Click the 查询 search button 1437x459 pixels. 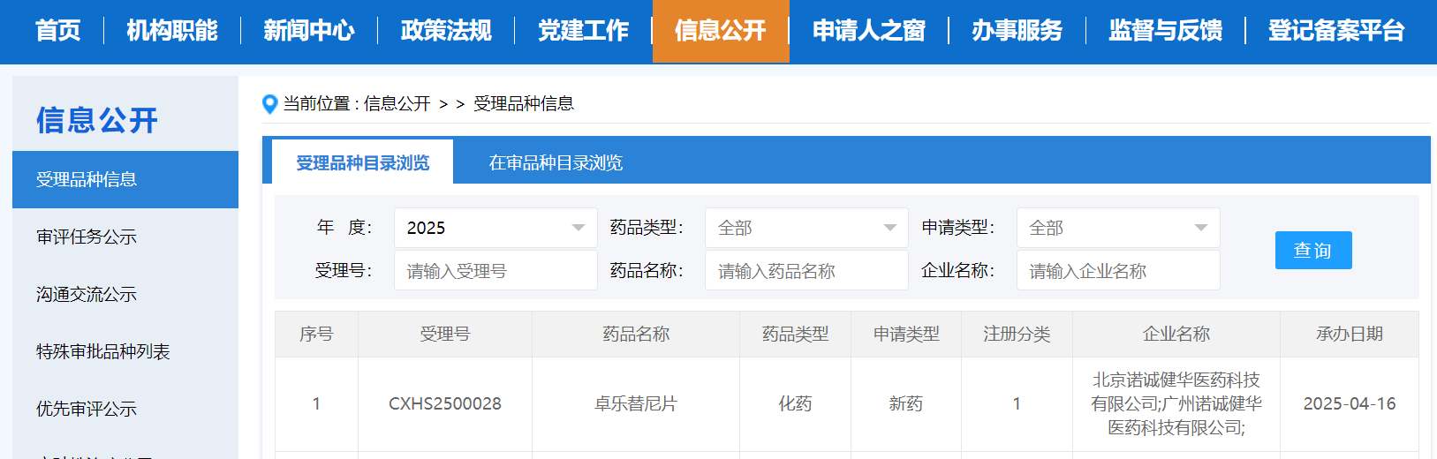1312,251
